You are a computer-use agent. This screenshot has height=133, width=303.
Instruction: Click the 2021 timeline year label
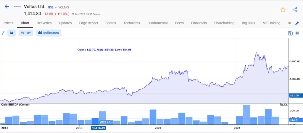click(x=158, y=128)
